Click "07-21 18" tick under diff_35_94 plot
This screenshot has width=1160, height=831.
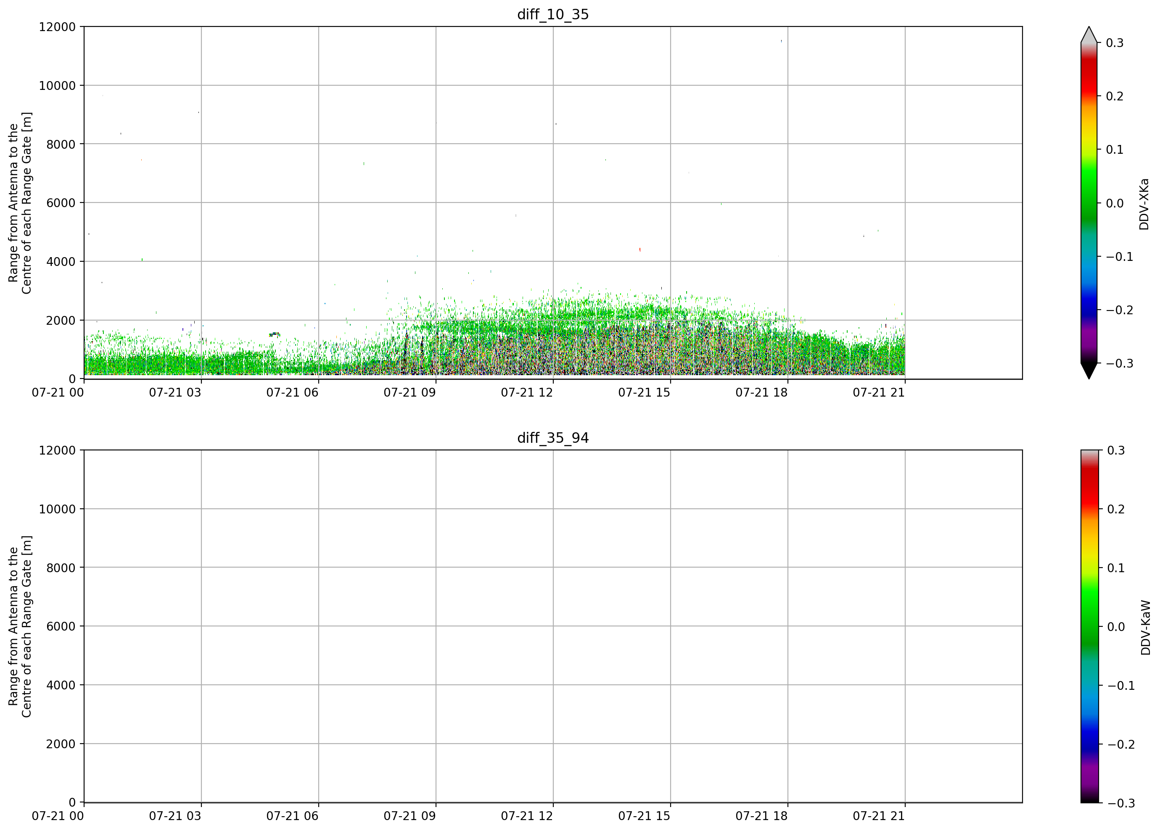click(761, 816)
